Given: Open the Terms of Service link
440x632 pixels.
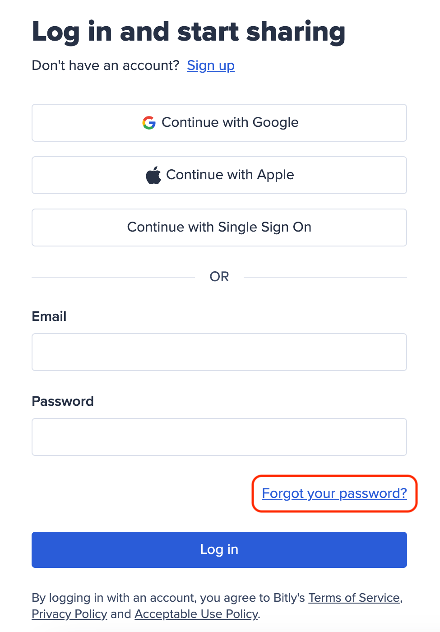Looking at the screenshot, I should [354, 597].
